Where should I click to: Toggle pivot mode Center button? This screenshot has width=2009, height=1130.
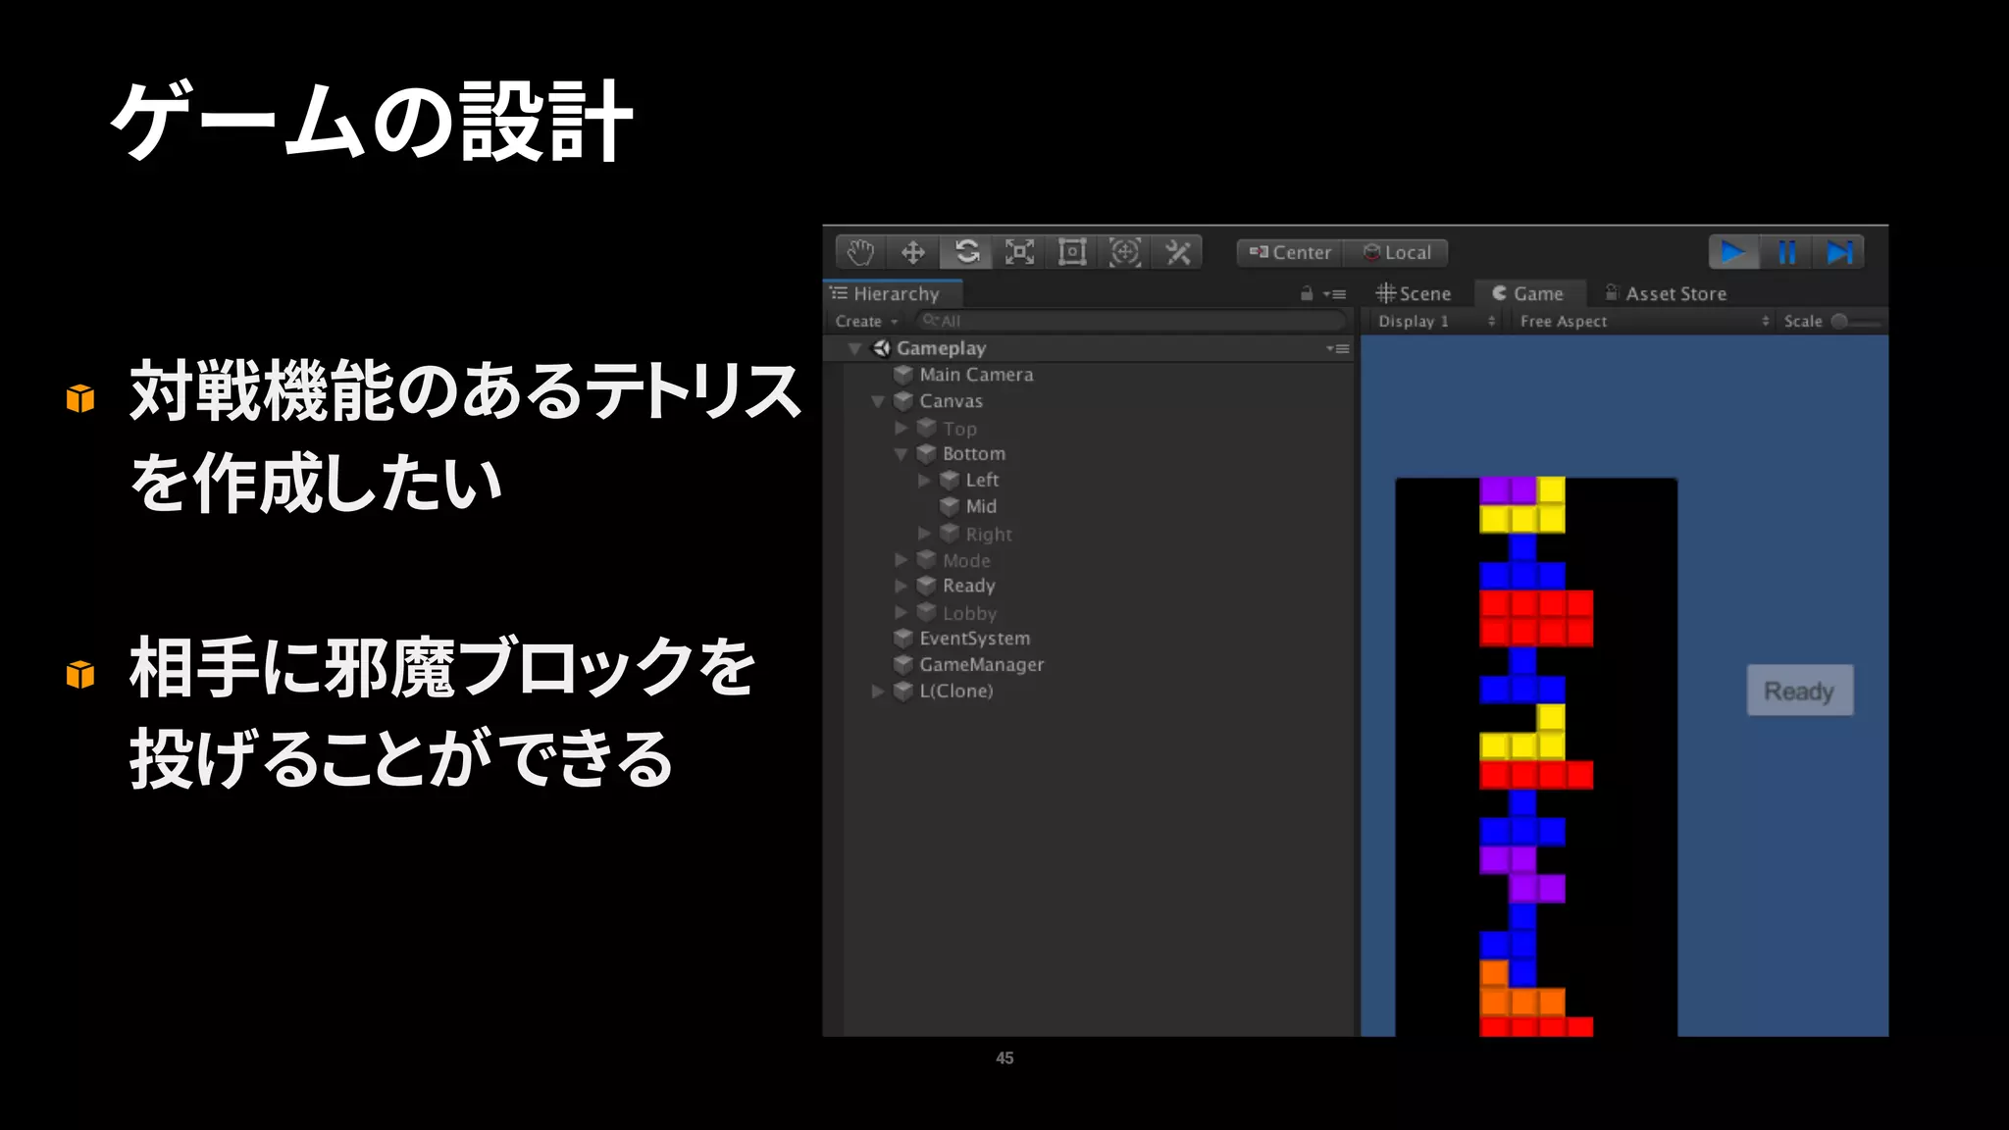click(1290, 252)
